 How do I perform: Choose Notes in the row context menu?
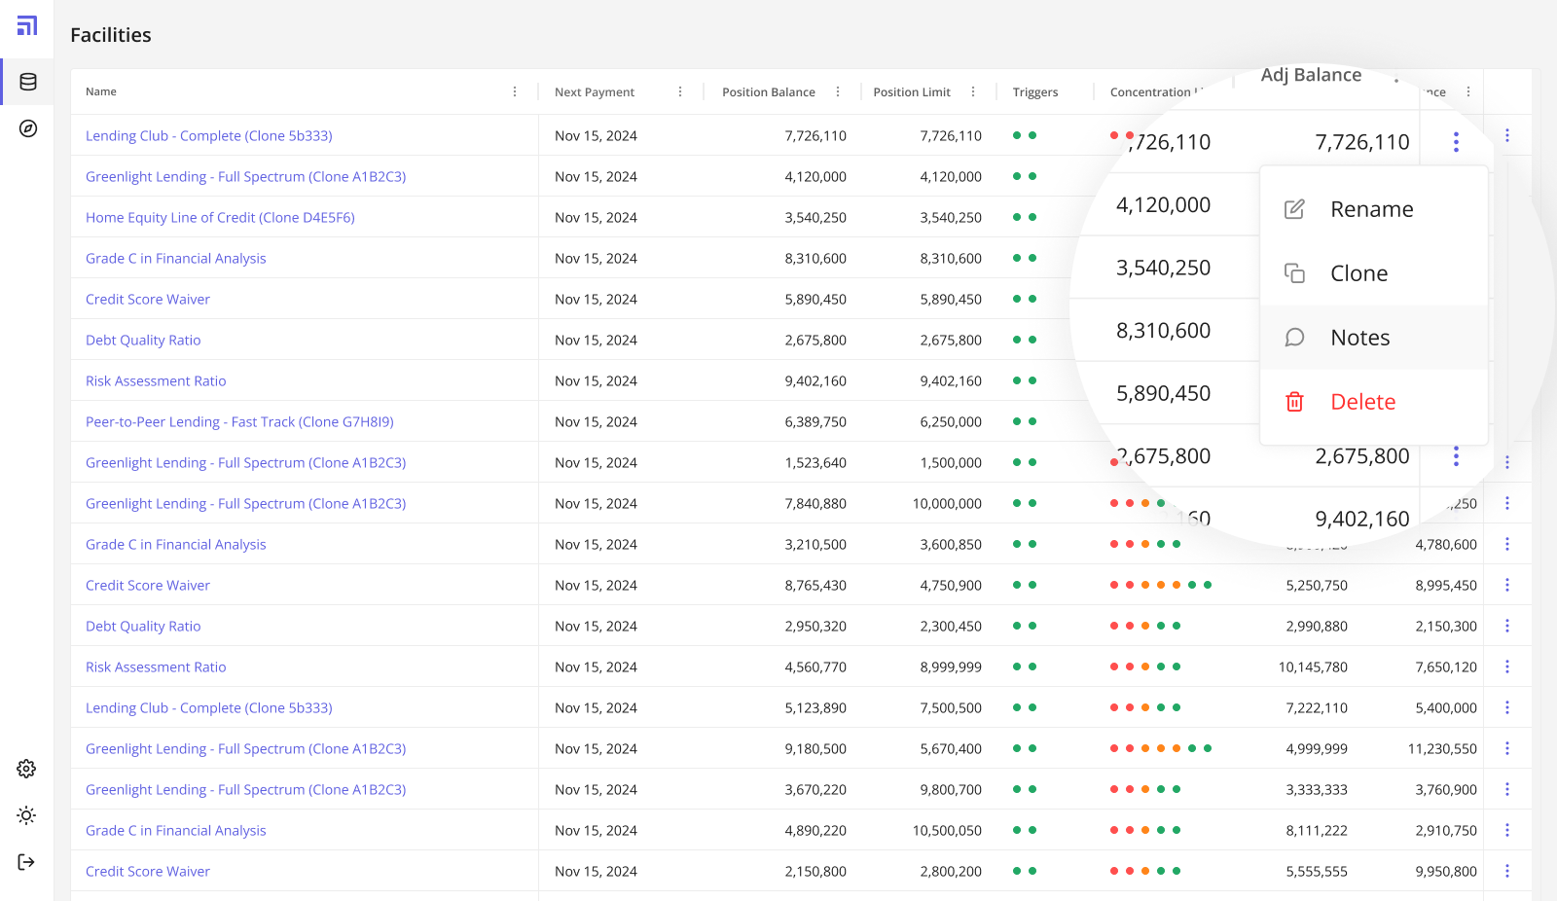[1359, 338]
